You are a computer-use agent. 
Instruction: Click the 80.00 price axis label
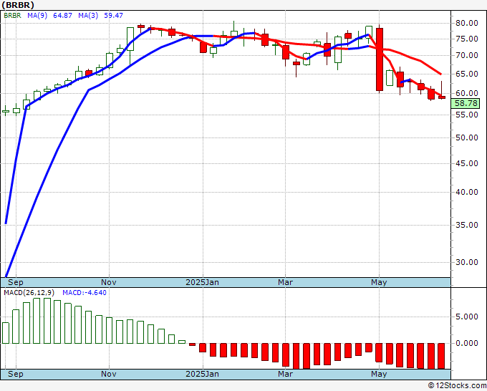point(466,23)
